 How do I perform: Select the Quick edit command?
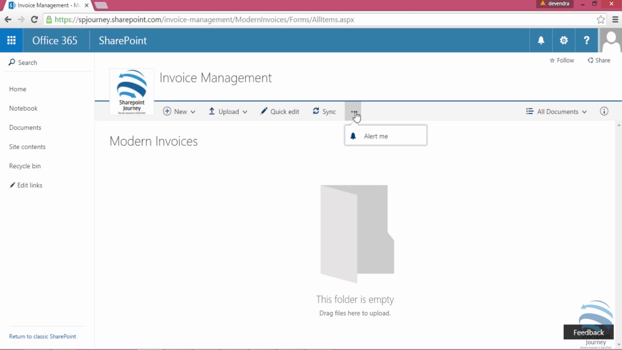point(280,111)
